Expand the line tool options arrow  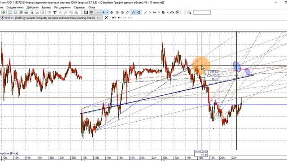[150, 12]
